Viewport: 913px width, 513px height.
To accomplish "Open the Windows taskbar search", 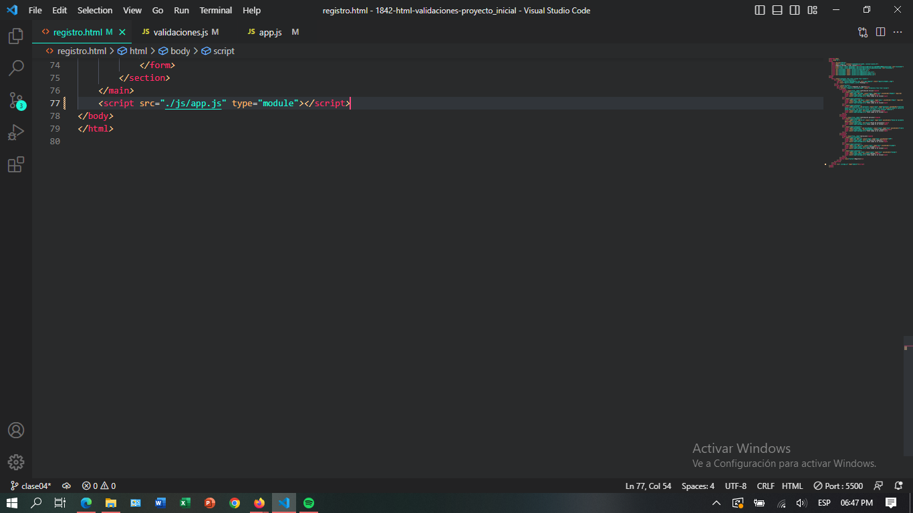I will (x=37, y=502).
